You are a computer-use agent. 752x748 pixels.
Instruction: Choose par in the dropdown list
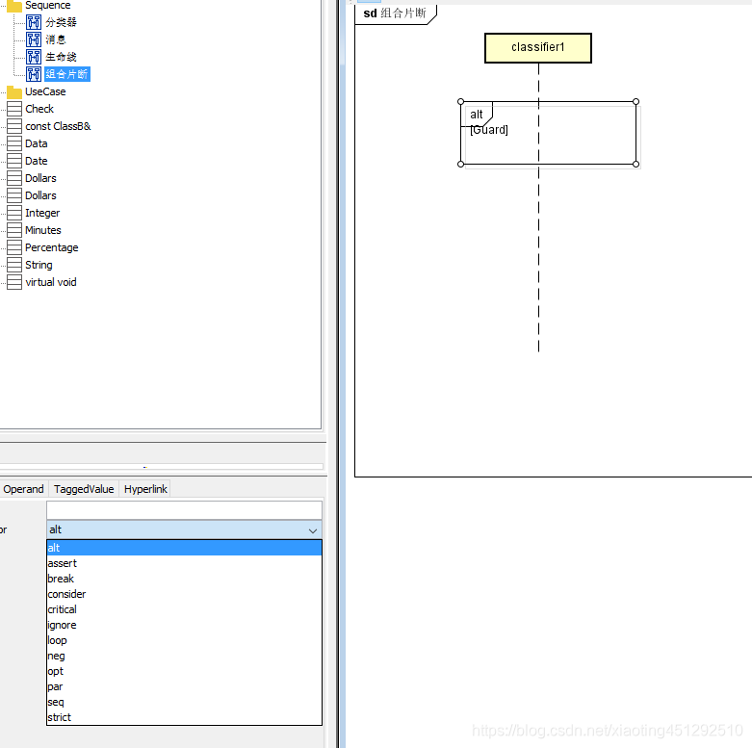[x=184, y=686]
